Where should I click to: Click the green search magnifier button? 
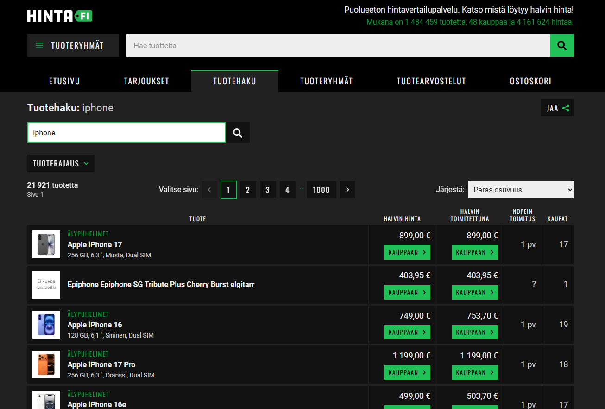[562, 45]
